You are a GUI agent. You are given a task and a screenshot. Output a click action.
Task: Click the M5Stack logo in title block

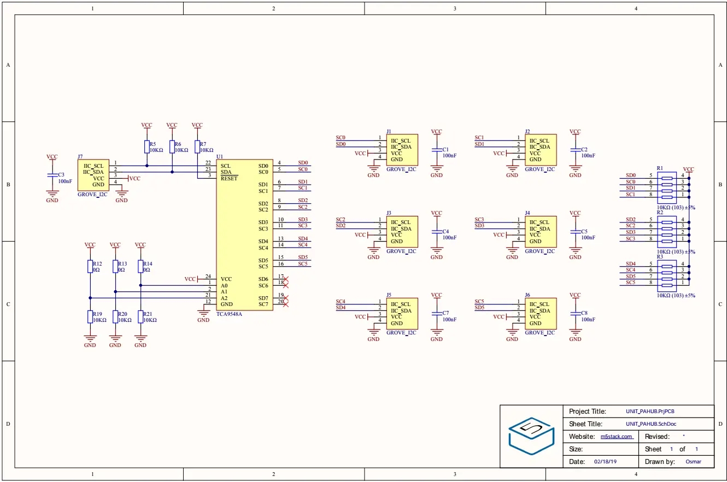click(x=531, y=436)
